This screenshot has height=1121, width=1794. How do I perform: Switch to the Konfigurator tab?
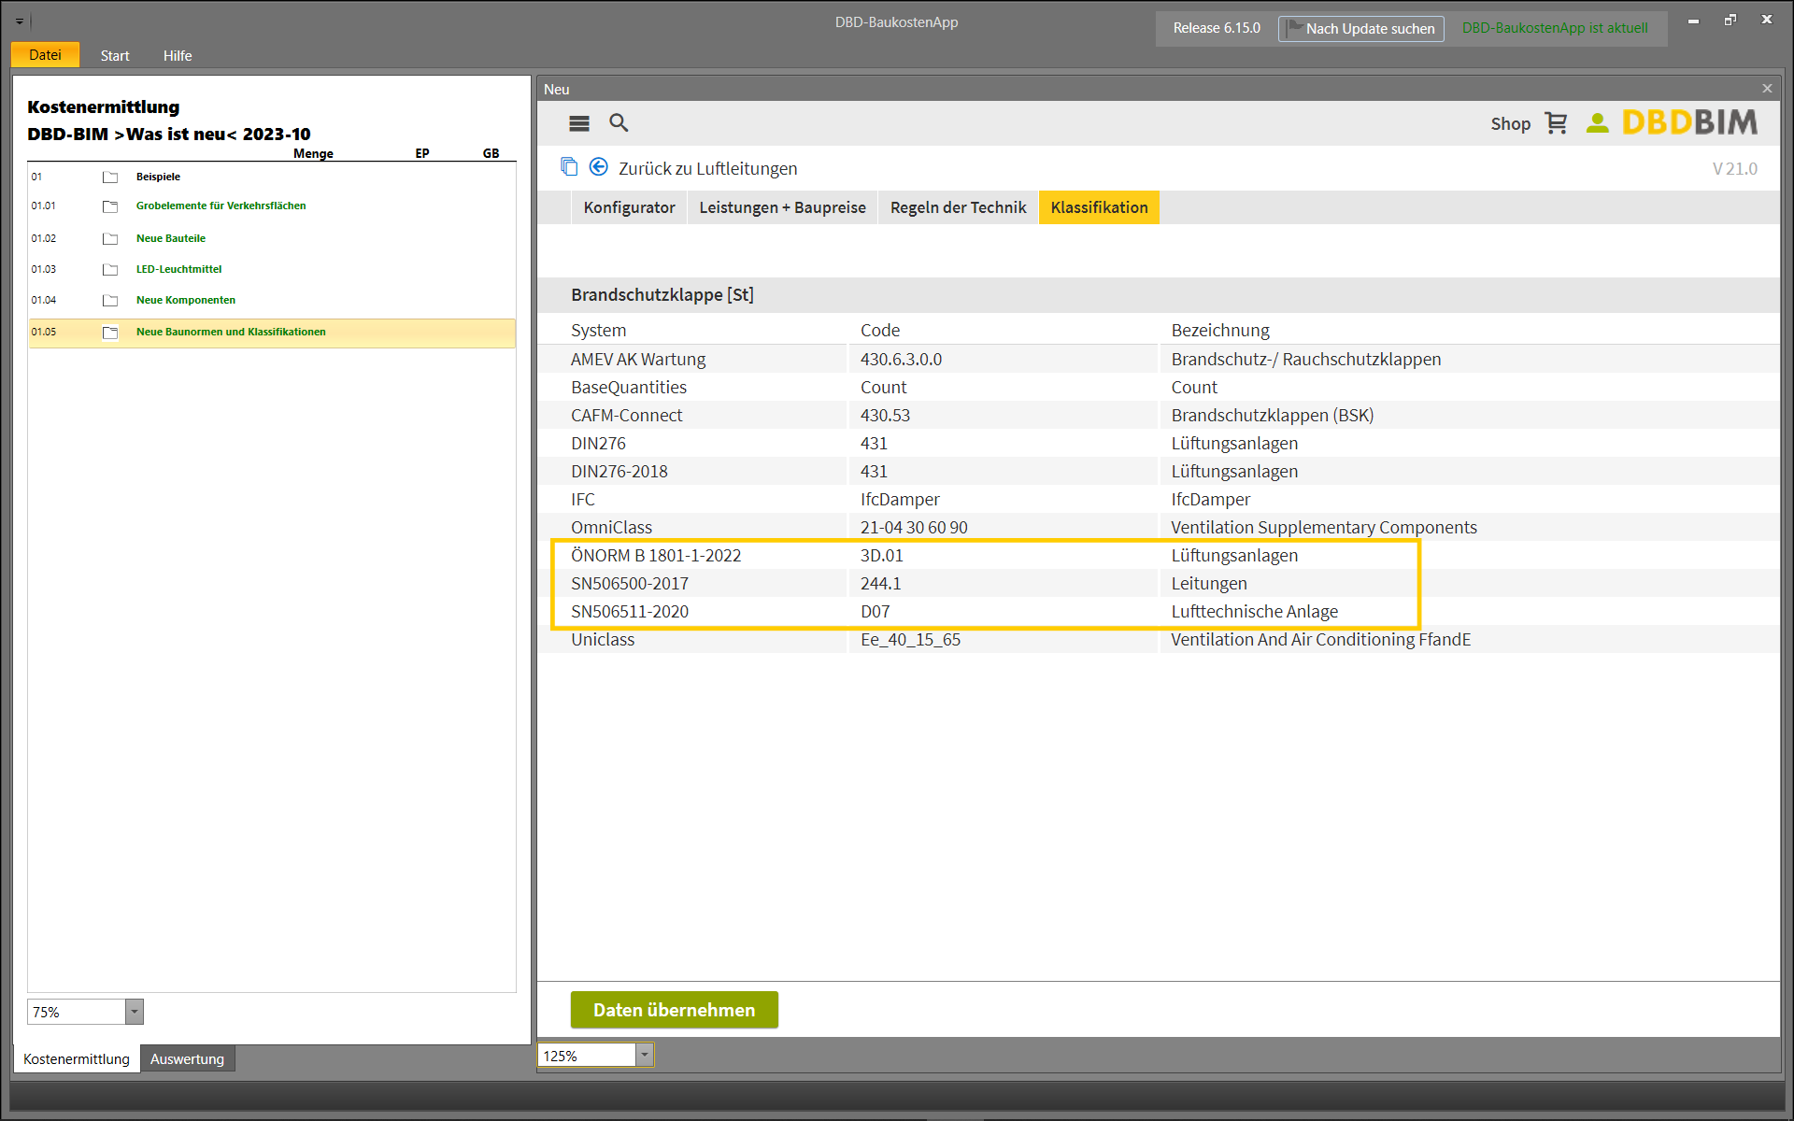(629, 207)
